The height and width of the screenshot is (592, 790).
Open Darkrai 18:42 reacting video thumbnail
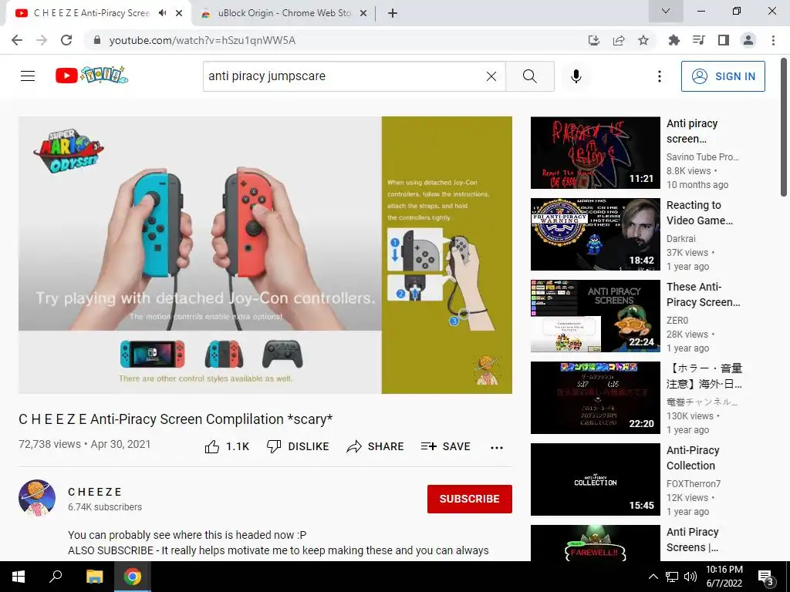click(x=595, y=234)
